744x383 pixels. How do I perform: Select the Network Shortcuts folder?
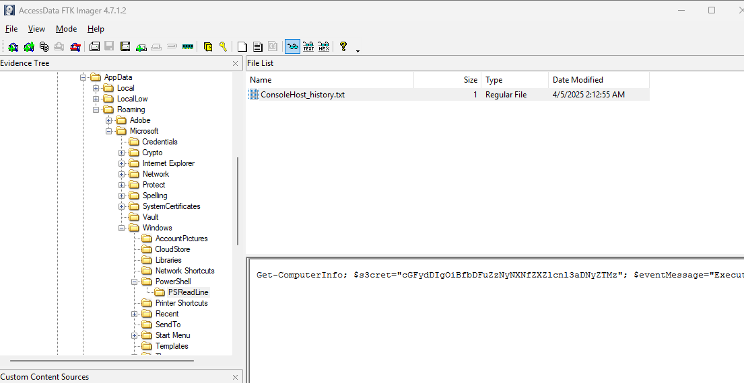184,271
